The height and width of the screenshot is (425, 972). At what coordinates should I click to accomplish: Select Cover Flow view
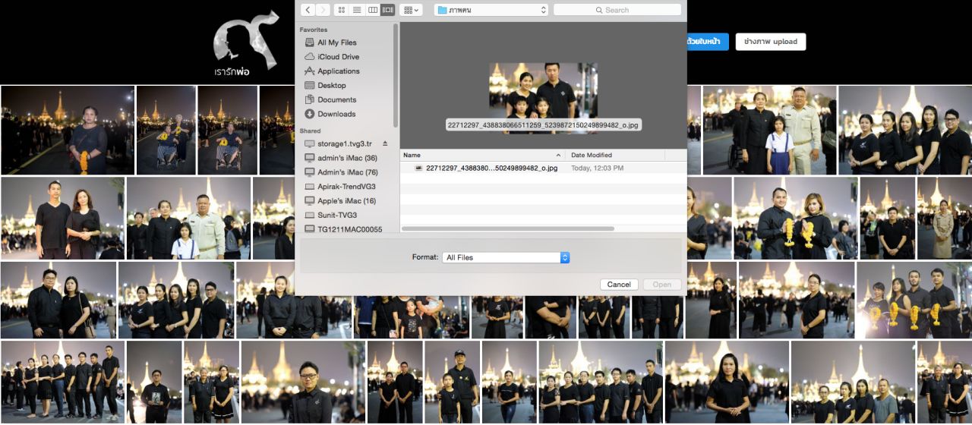pyautogui.click(x=388, y=10)
